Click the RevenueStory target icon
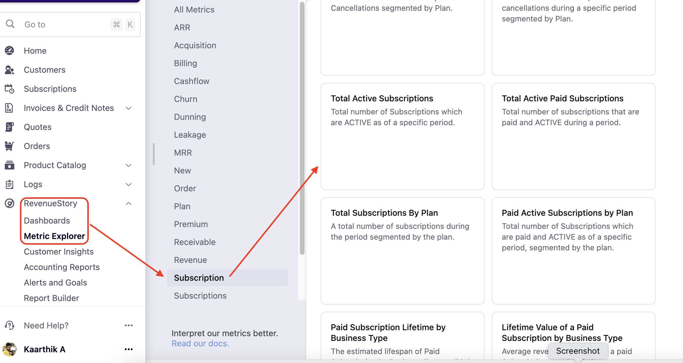 coord(10,203)
